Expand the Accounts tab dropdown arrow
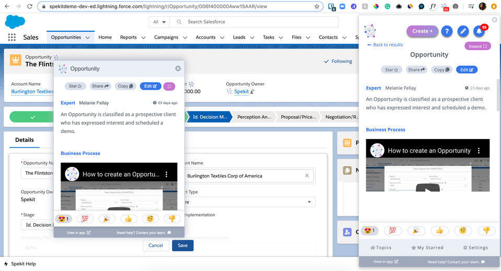This screenshot has height=271, width=501. coord(222,38)
